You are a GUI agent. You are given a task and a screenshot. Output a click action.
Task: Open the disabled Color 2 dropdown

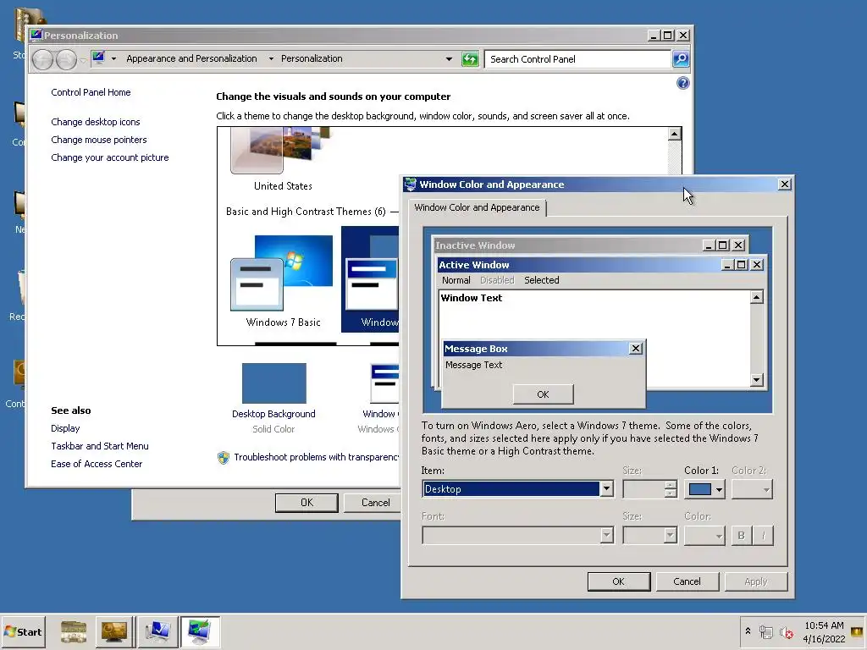pos(752,488)
